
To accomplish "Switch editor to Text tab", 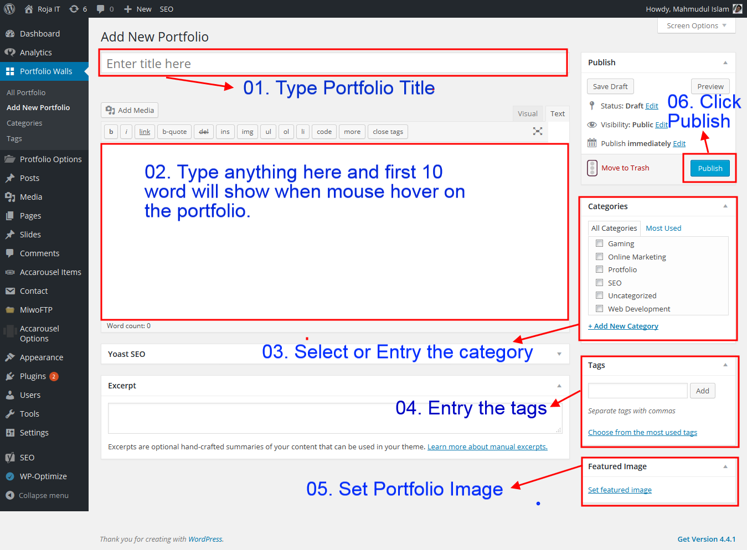I will [x=558, y=113].
